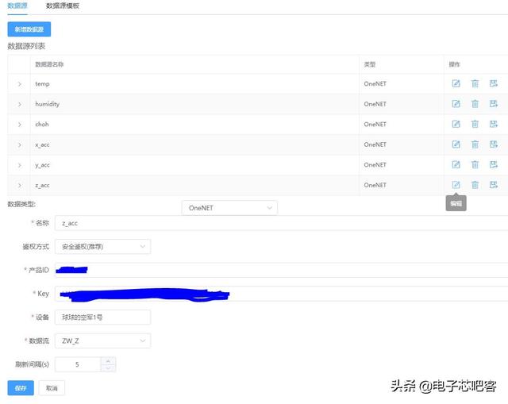Click OneNET type in temp row
This screenshot has width=508, height=404.
(375, 84)
